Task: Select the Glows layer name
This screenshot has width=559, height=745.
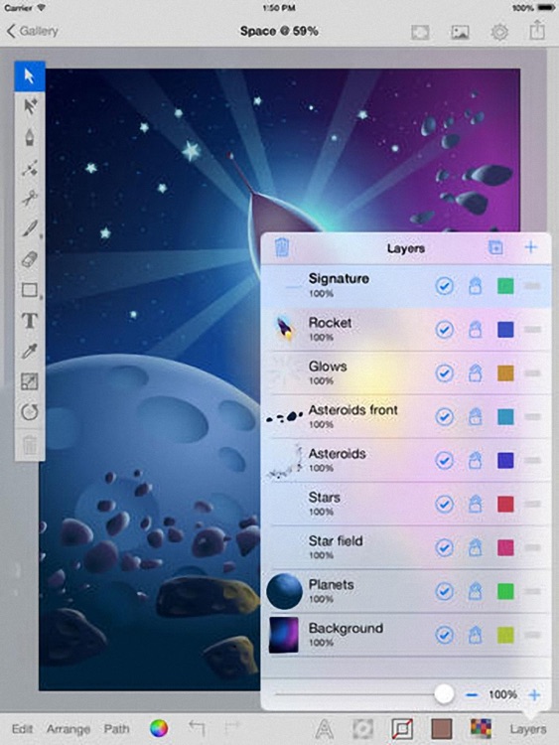Action: tap(328, 367)
